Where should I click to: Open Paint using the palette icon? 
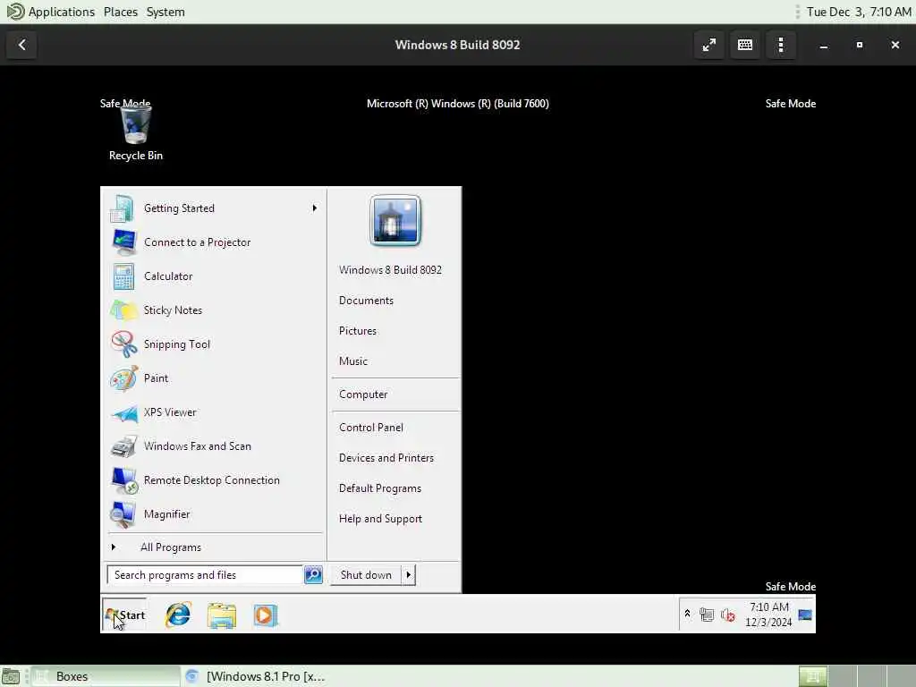123,378
